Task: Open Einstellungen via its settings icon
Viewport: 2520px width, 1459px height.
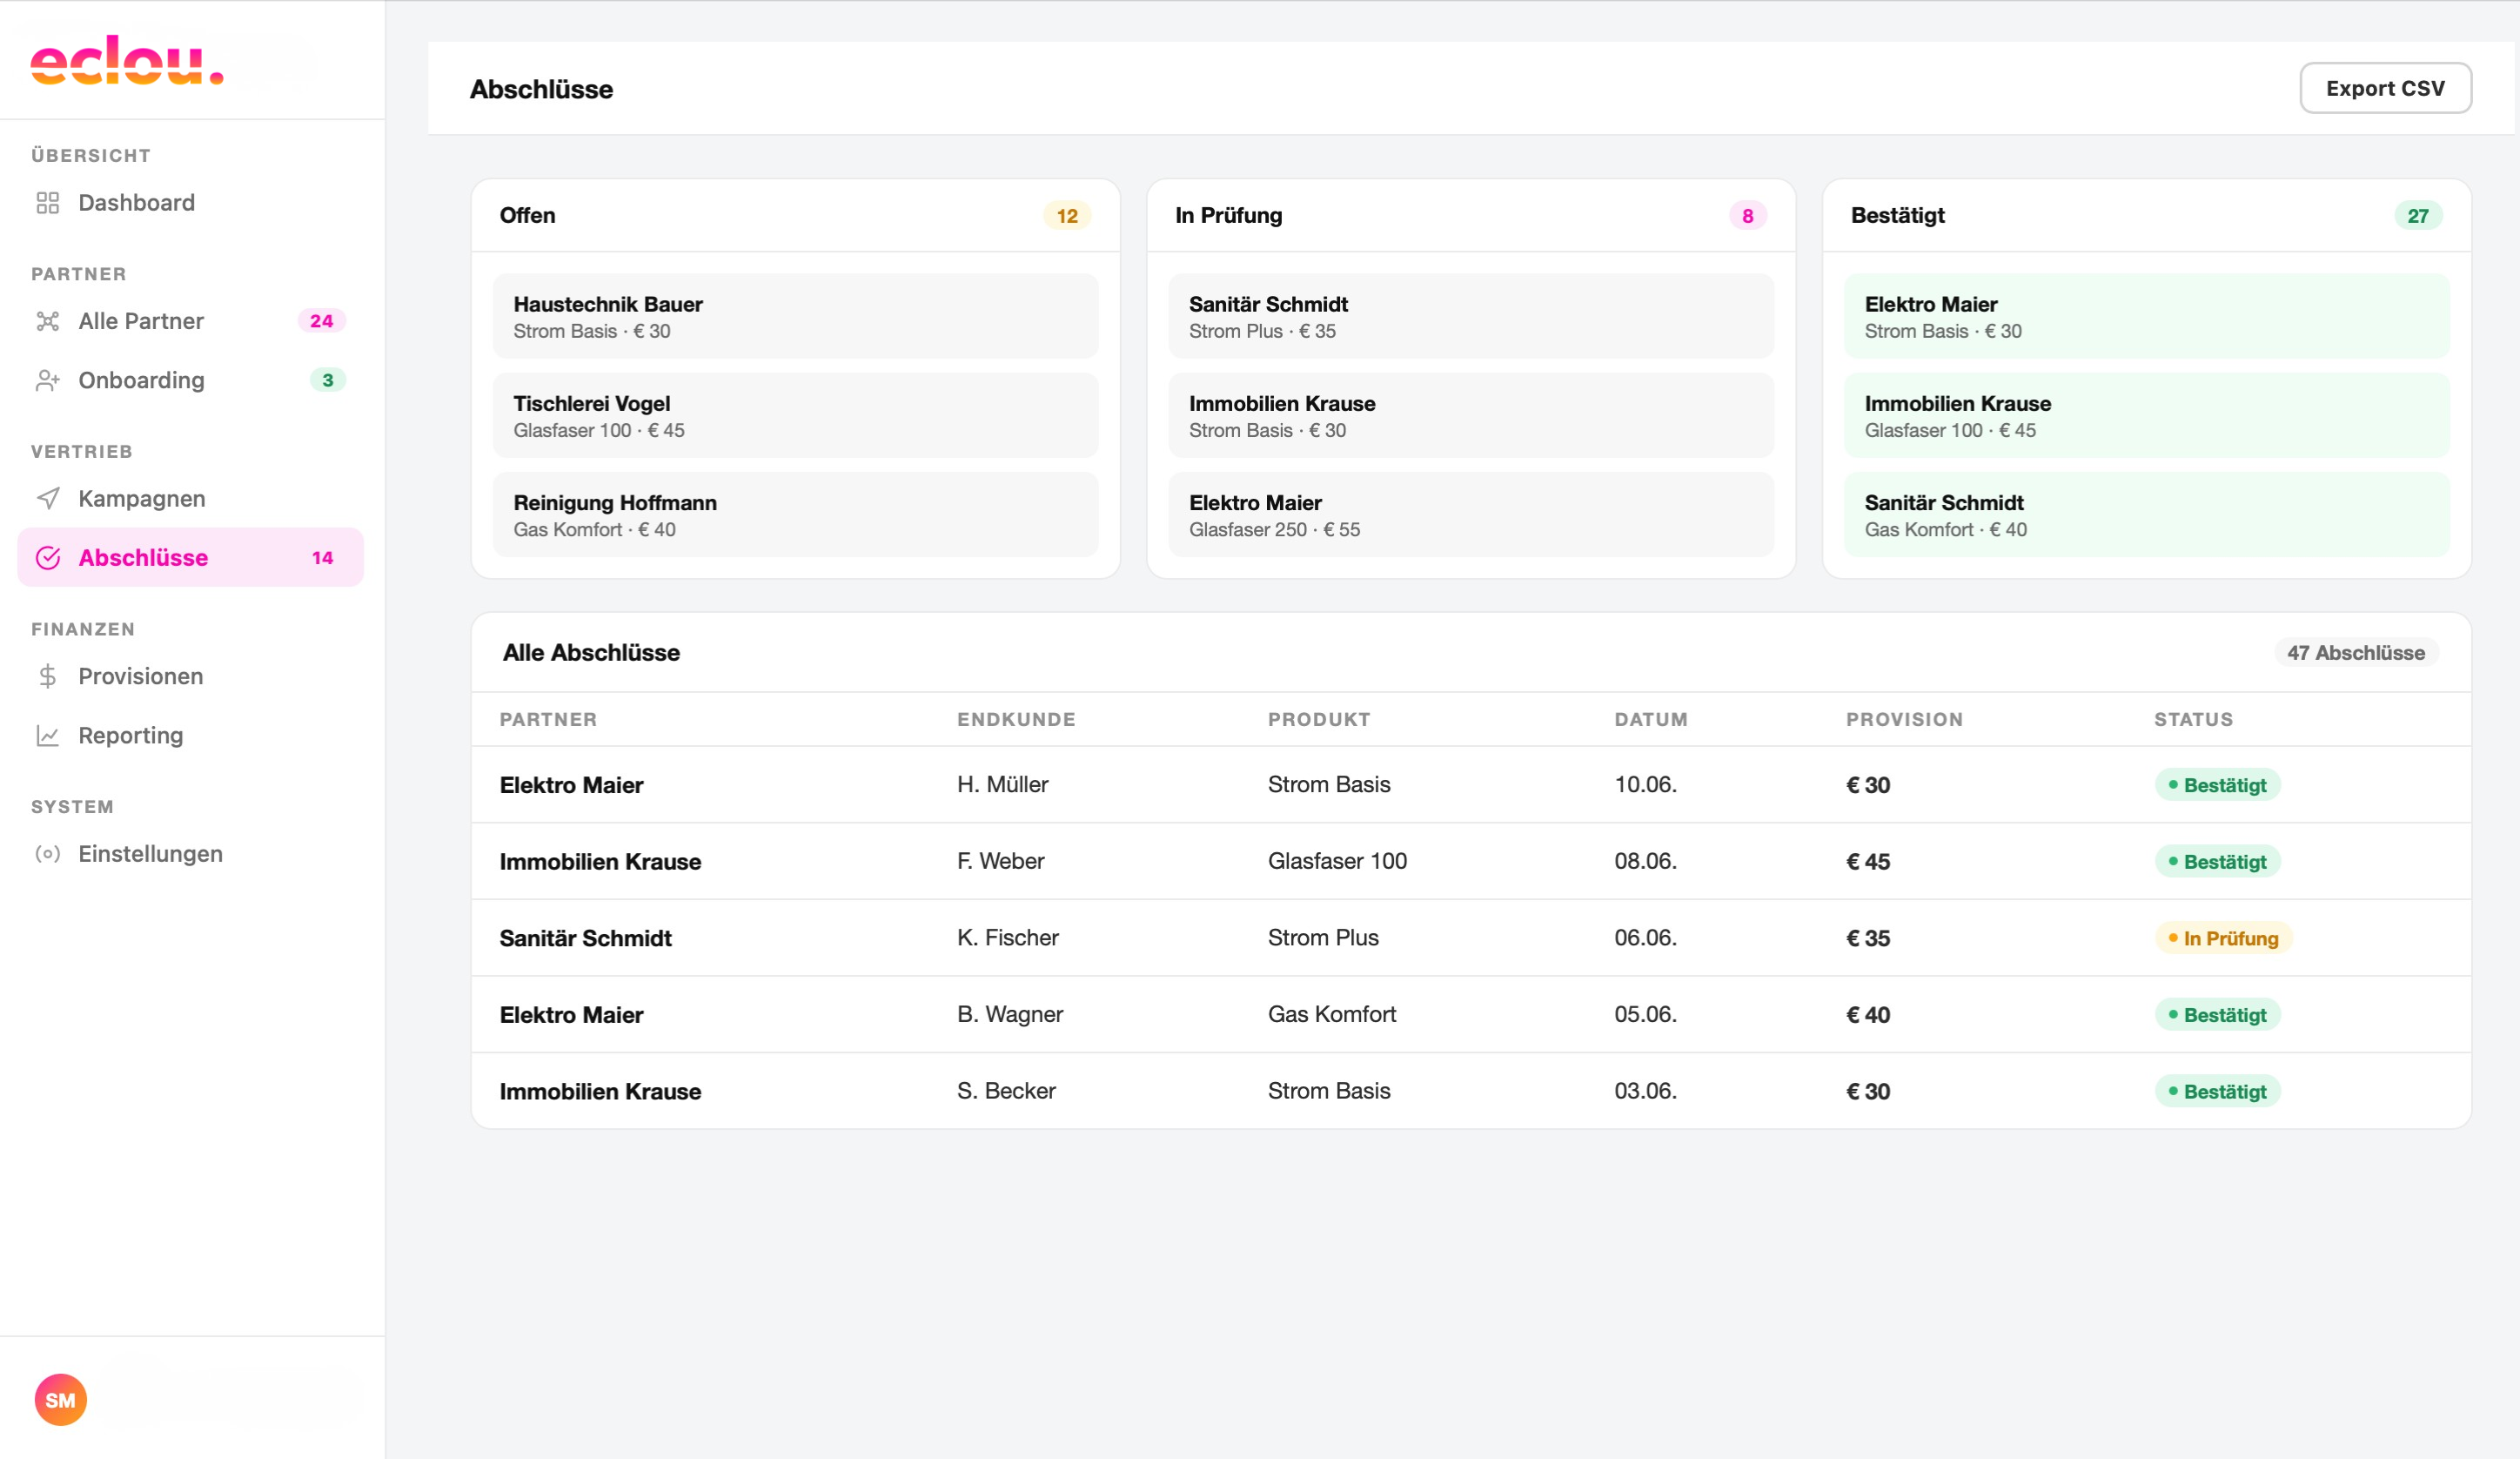Action: click(47, 854)
